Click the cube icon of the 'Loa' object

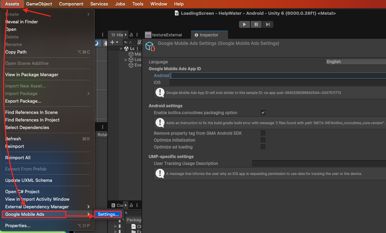coord(131,60)
